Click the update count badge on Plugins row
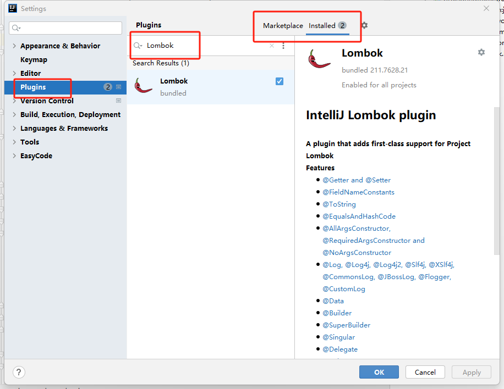This screenshot has width=504, height=389. click(108, 87)
